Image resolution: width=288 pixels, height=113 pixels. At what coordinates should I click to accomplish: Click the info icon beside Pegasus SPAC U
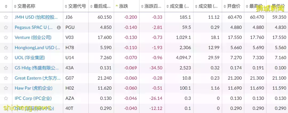click(59, 27)
